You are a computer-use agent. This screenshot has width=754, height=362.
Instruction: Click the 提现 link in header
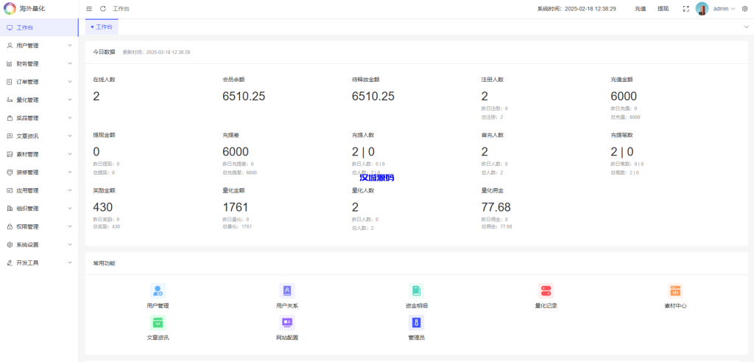[663, 9]
